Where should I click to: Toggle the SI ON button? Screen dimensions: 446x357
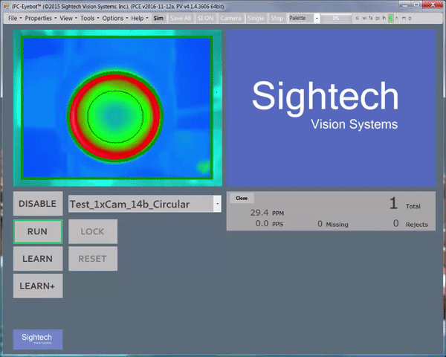(x=205, y=18)
